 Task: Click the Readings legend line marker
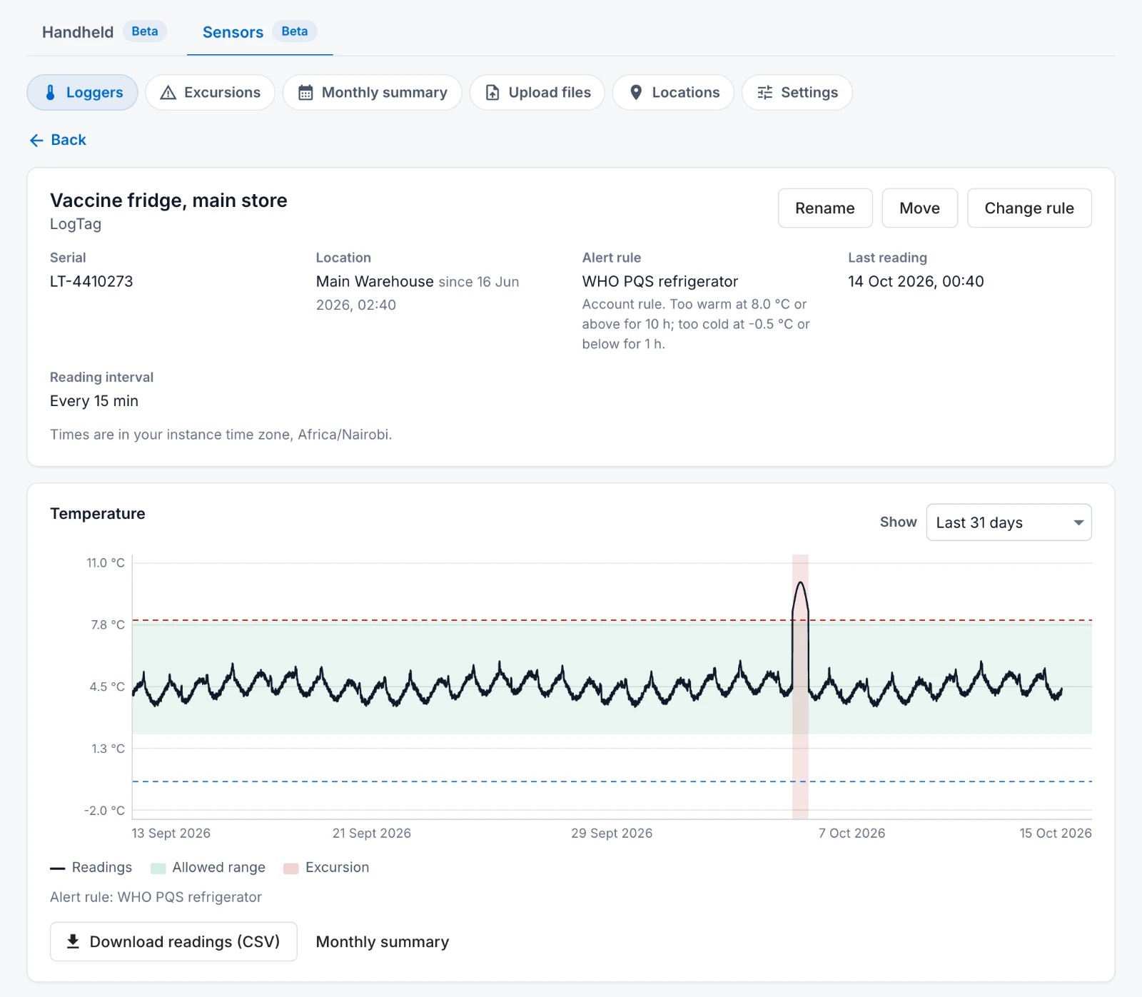point(57,869)
